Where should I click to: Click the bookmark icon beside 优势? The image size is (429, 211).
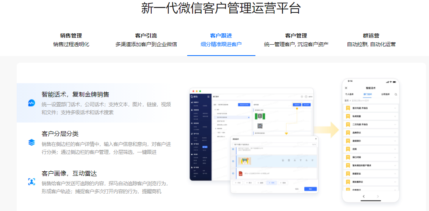point(348,149)
